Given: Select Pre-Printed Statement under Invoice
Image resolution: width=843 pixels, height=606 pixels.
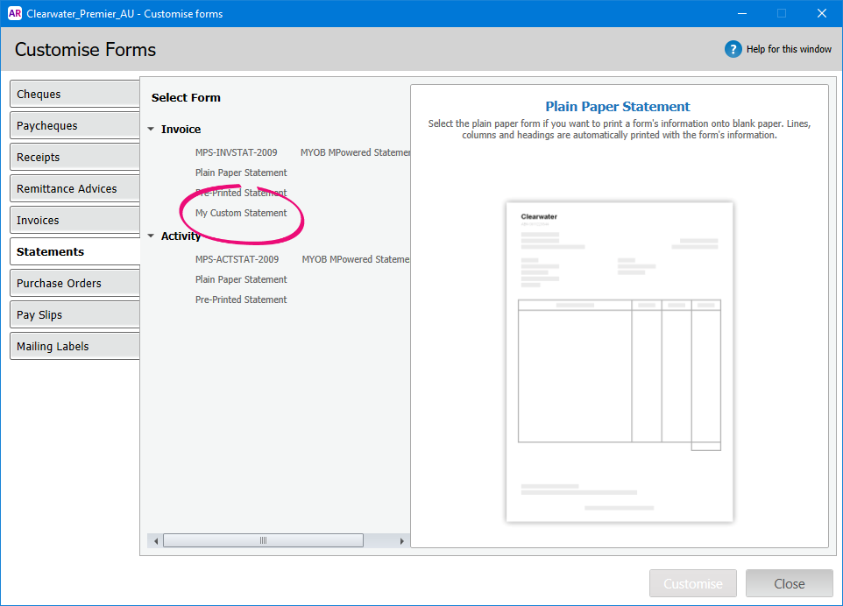Looking at the screenshot, I should [x=242, y=193].
